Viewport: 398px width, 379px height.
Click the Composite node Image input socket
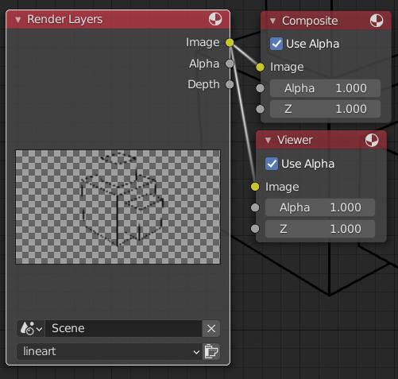pyautogui.click(x=260, y=68)
